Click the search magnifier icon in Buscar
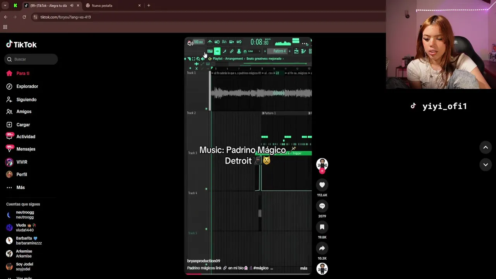 coord(9,59)
